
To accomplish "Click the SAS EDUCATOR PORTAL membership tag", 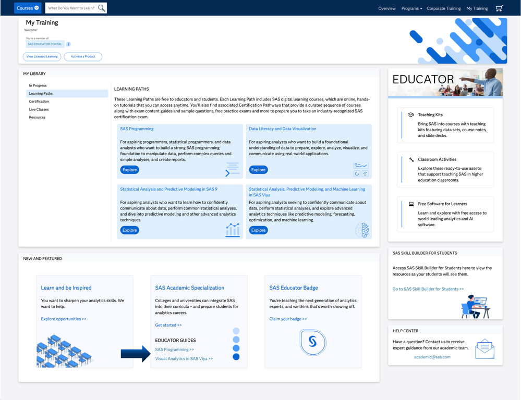I will coord(45,44).
